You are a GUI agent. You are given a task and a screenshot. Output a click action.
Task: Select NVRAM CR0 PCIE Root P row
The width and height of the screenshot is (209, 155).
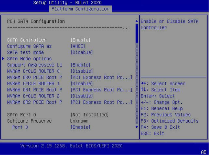tap(35, 77)
